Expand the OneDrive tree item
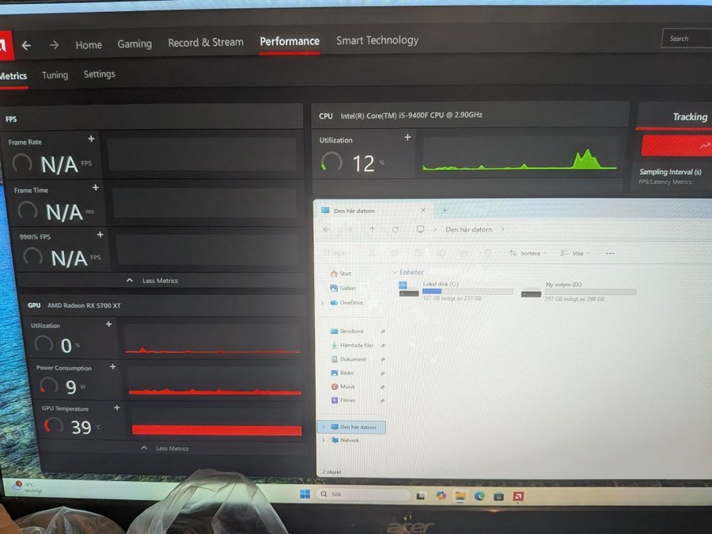 point(323,302)
